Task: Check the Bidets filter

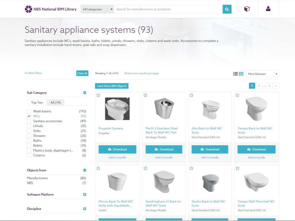Action: [29, 145]
